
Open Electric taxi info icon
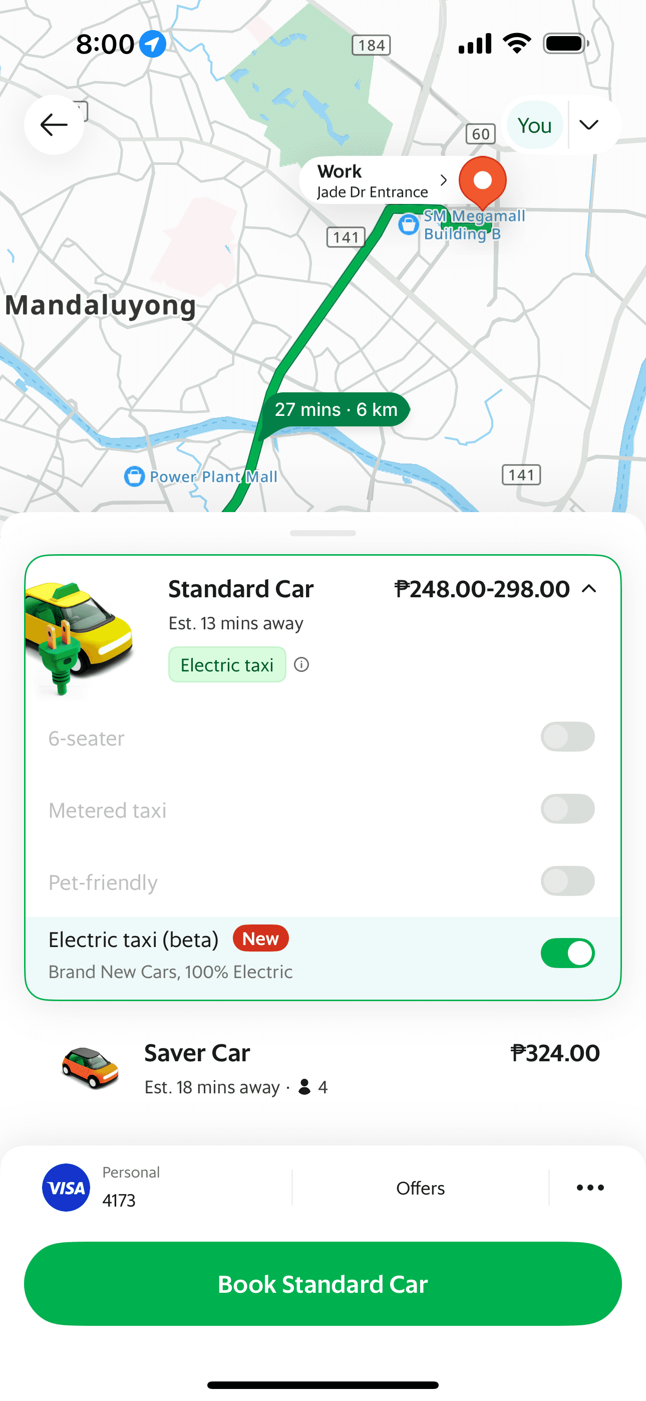[301, 664]
